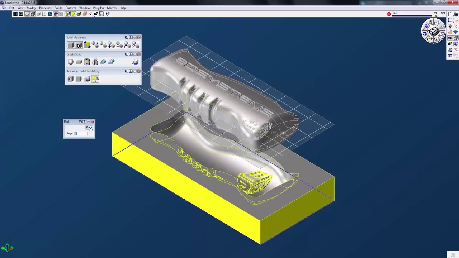Toggle the face selection icon in Solid Modeling
The height and width of the screenshot is (258, 459).
point(79,45)
